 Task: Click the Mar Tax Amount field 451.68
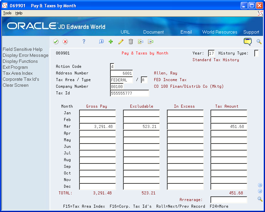pyautogui.click(x=229, y=126)
